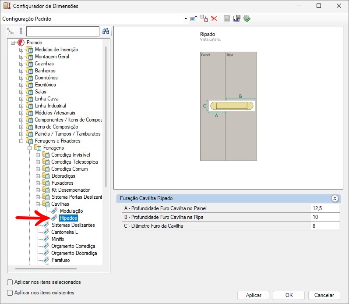Click the tag icon beside Parafuso
349x304 pixels.
[x=46, y=260]
